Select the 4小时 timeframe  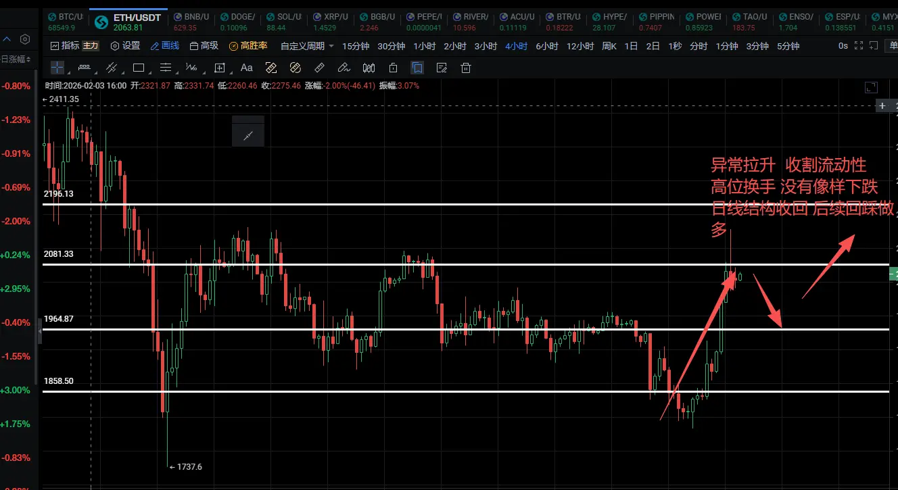click(516, 46)
